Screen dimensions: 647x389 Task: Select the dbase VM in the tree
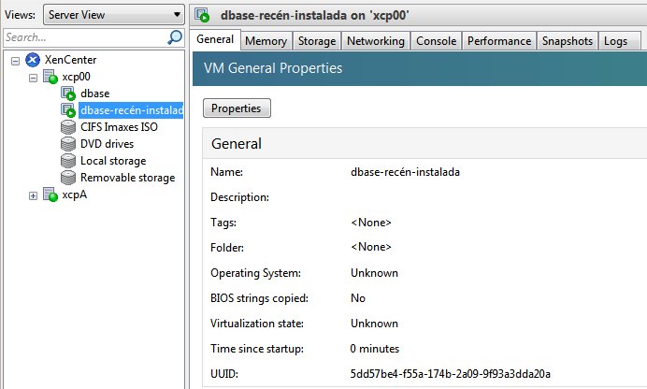tap(95, 94)
